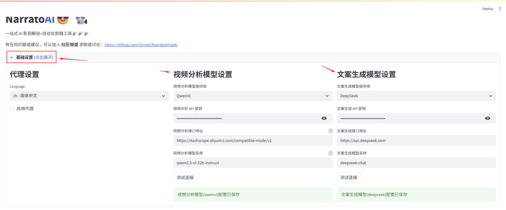This screenshot has height=210, width=506.
Task: Click the 文案生成模型(deepseek)配置已保存 message
Action: pyautogui.click(x=417, y=195)
